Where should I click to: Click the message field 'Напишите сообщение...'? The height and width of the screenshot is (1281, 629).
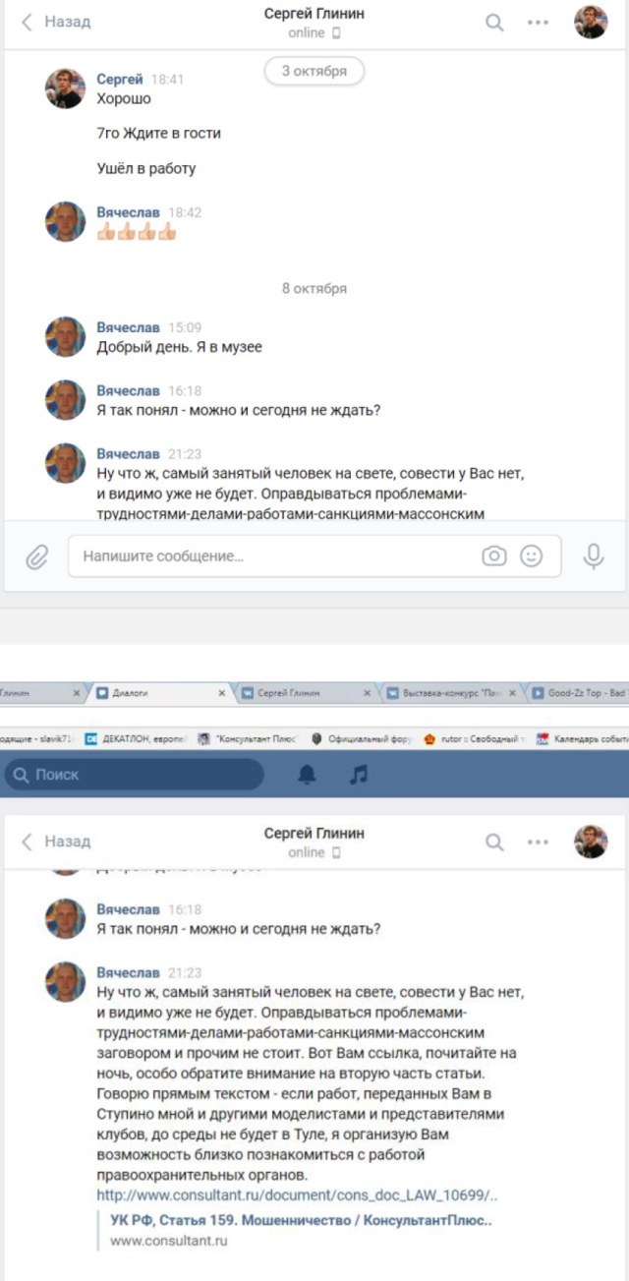(314, 556)
